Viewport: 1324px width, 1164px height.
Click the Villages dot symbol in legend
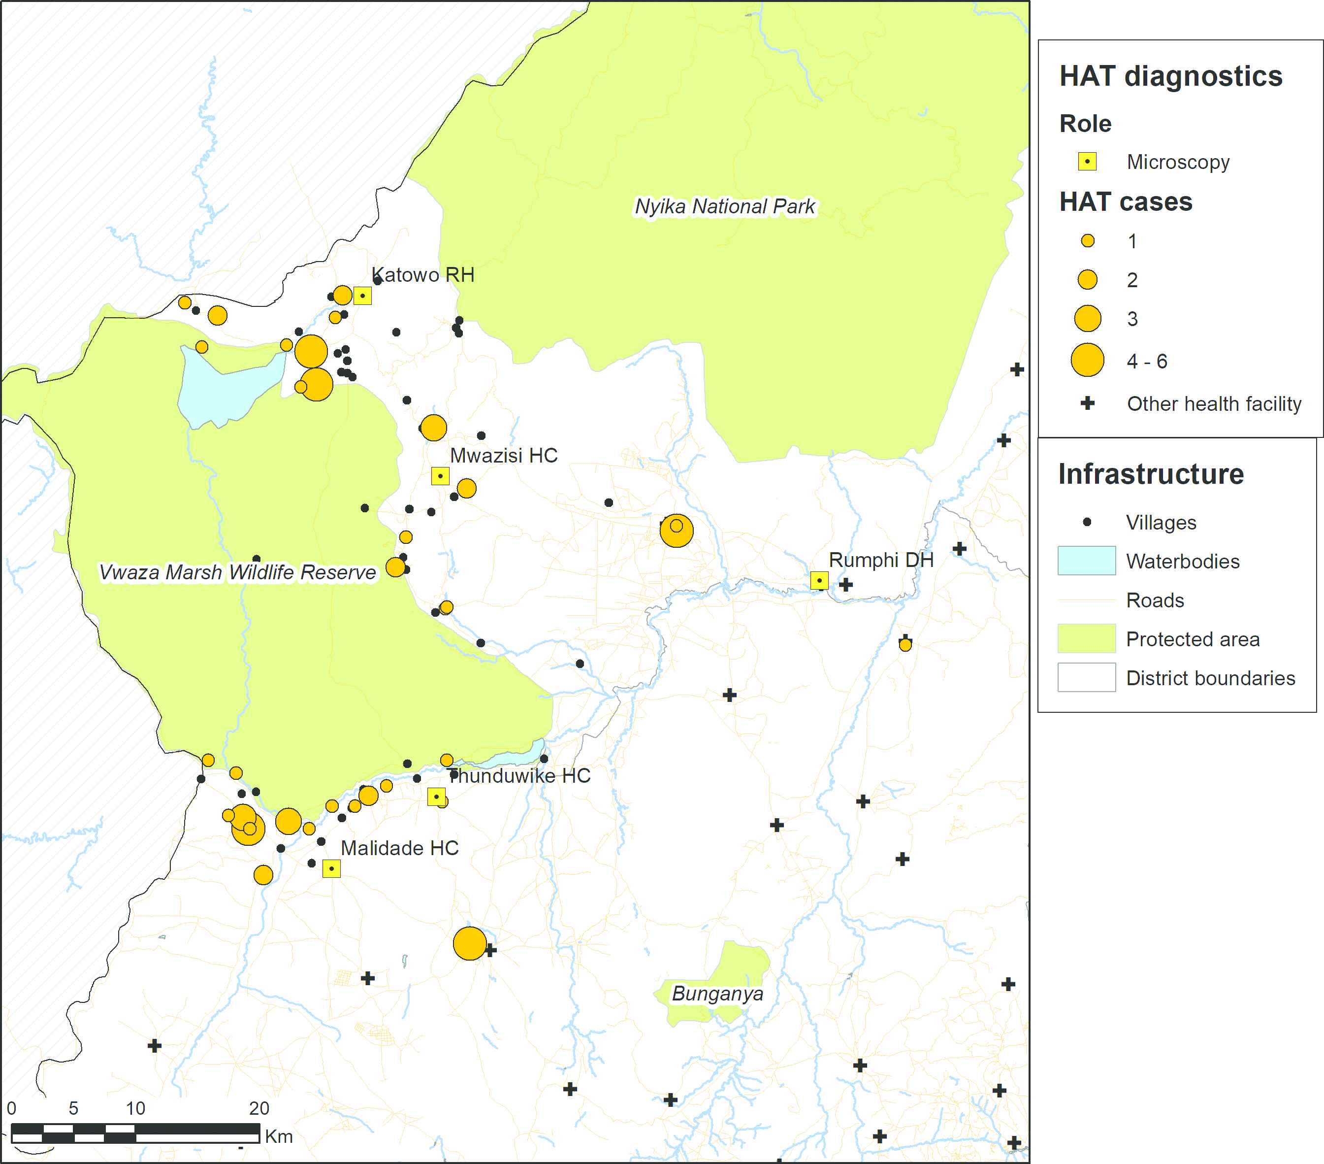(1087, 522)
